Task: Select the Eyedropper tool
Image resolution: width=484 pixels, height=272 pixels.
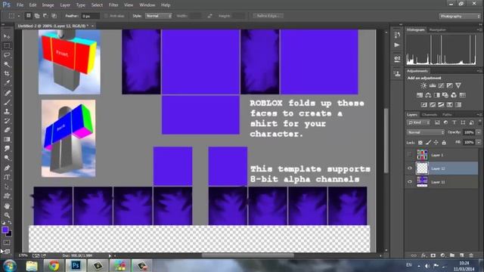Action: (7, 83)
